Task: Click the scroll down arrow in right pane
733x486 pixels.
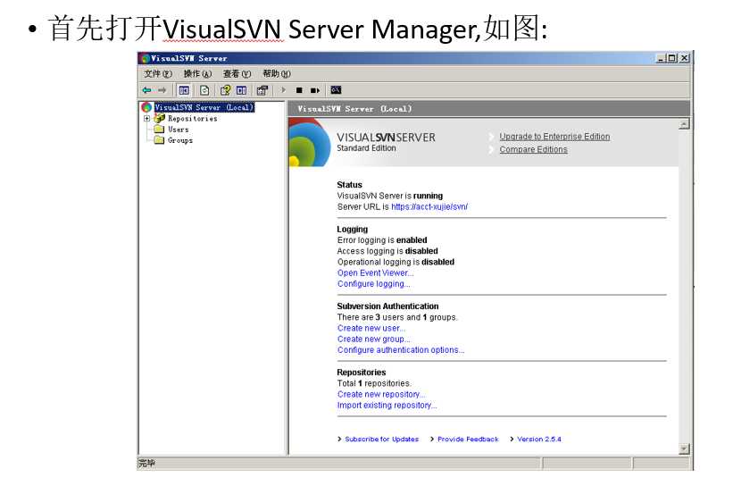Action: pyautogui.click(x=684, y=449)
